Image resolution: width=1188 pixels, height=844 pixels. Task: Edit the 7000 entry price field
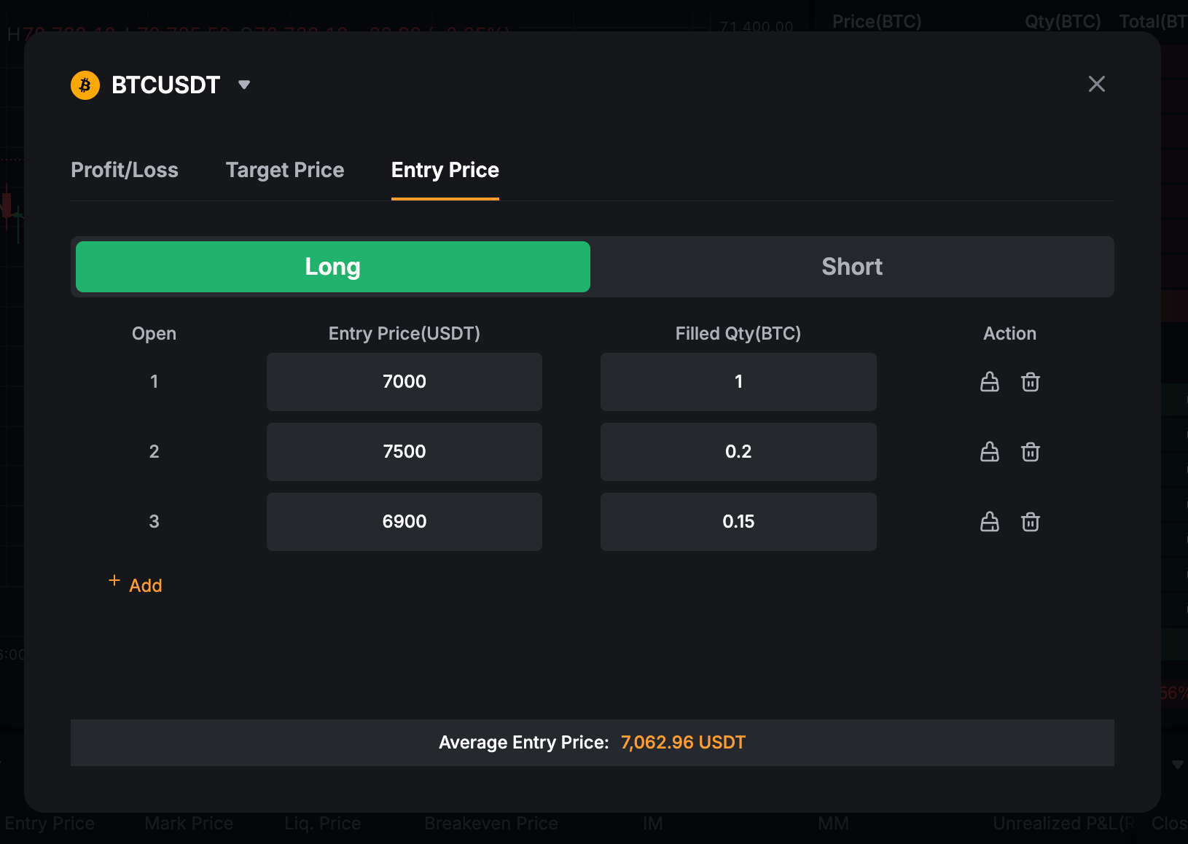(405, 382)
